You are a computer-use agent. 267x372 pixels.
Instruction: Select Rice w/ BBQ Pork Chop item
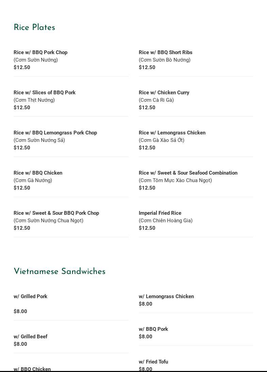coord(40,52)
